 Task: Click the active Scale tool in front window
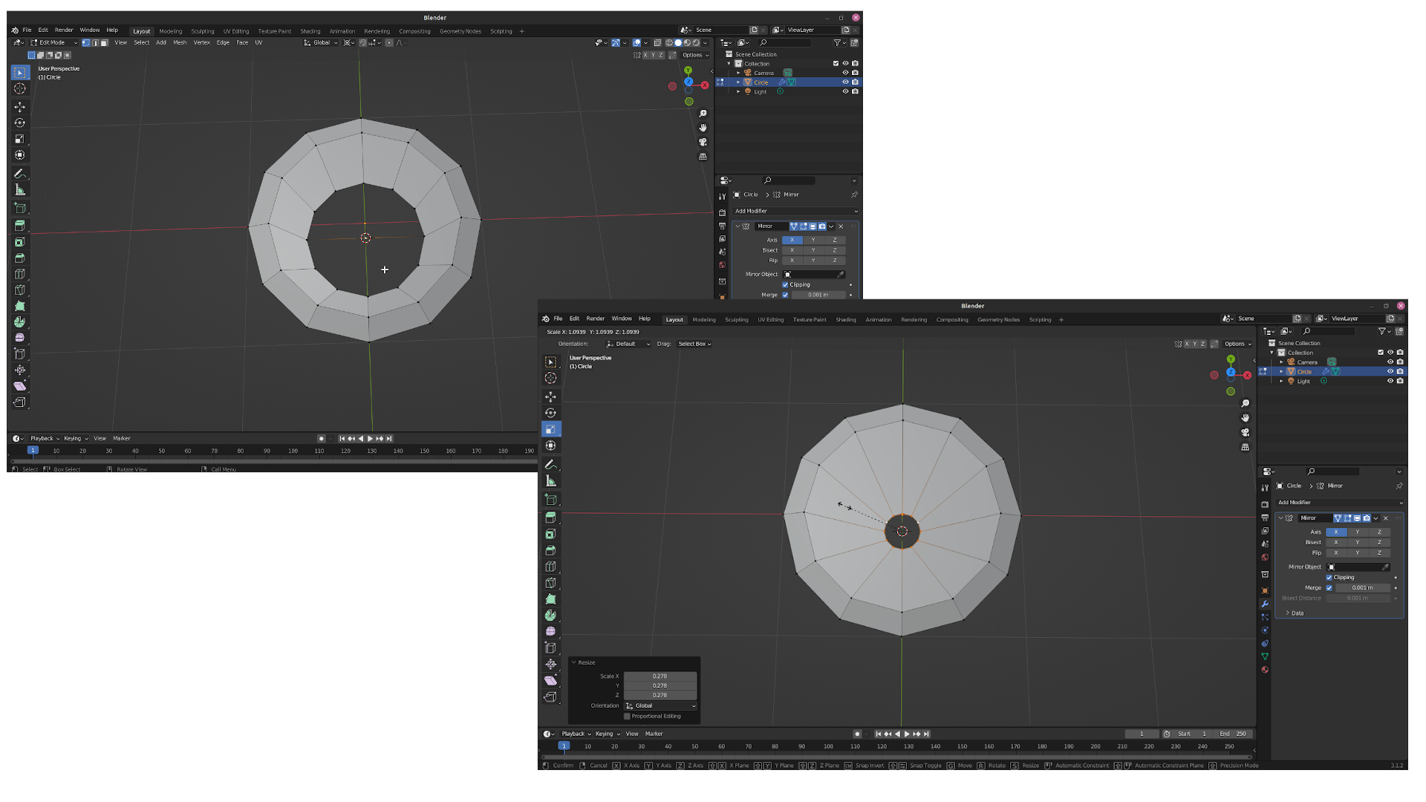click(550, 429)
